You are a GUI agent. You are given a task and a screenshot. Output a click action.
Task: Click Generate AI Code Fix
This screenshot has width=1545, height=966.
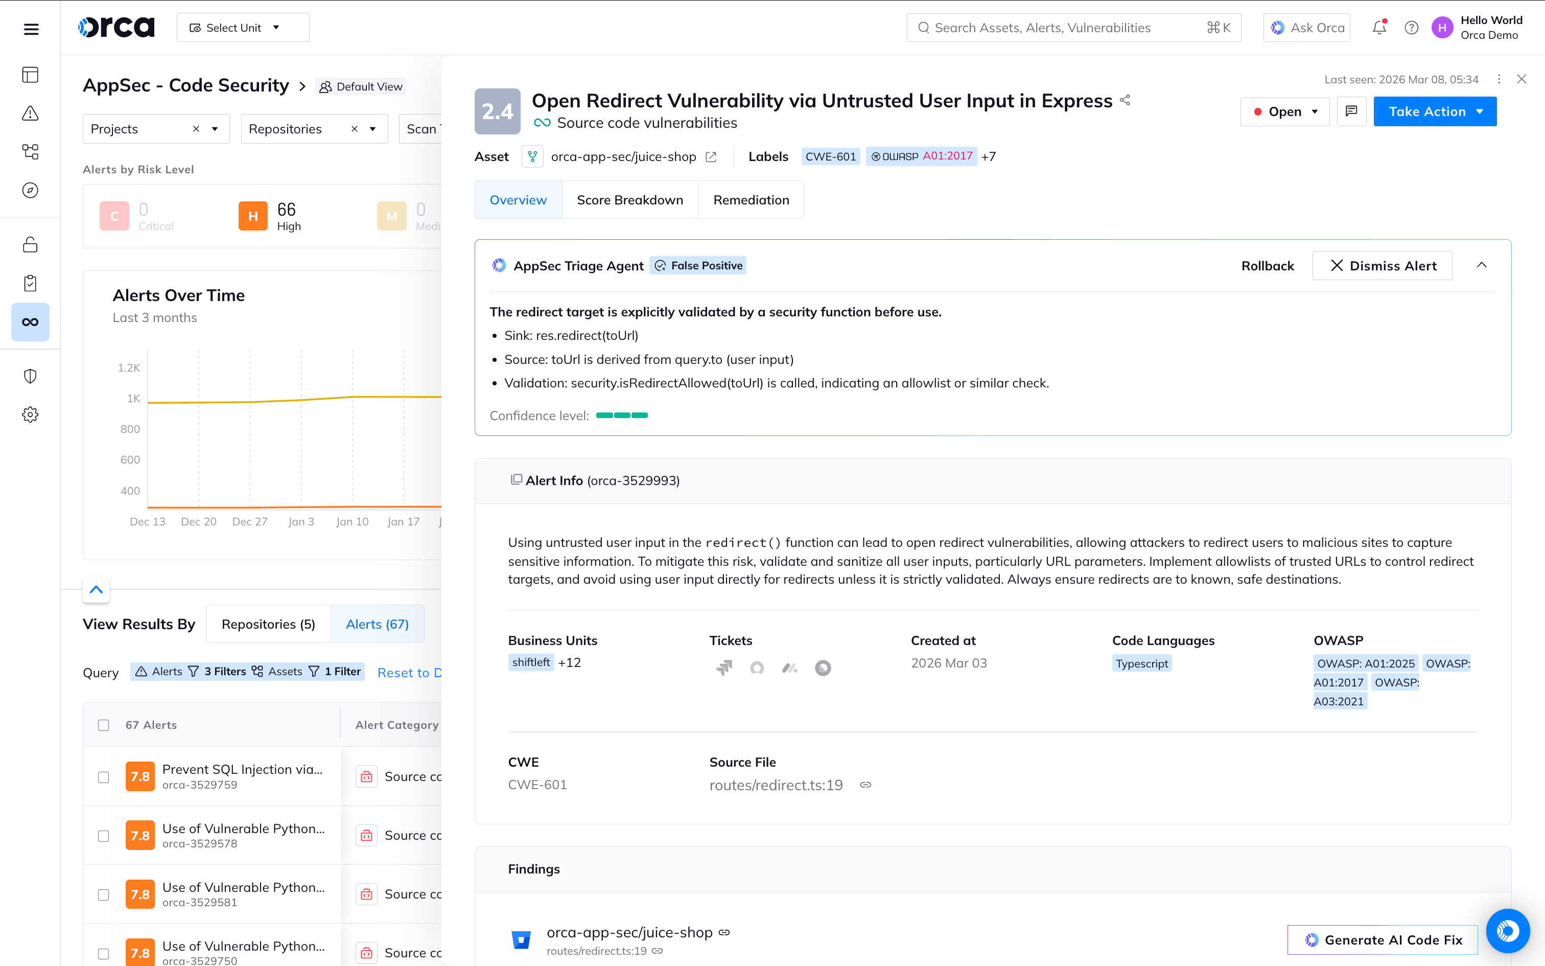(1382, 939)
